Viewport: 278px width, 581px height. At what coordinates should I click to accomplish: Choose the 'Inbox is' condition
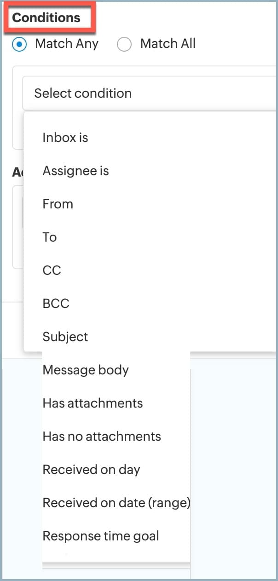[65, 137]
